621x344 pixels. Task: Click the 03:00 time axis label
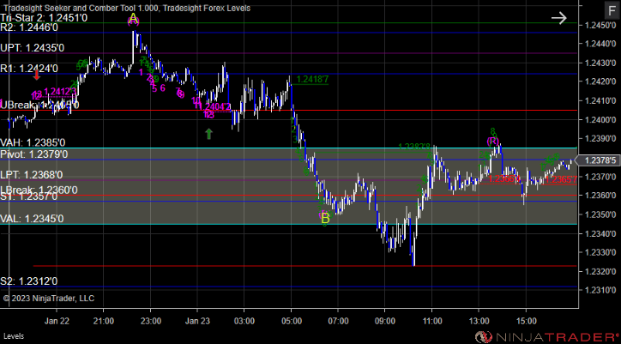point(244,321)
